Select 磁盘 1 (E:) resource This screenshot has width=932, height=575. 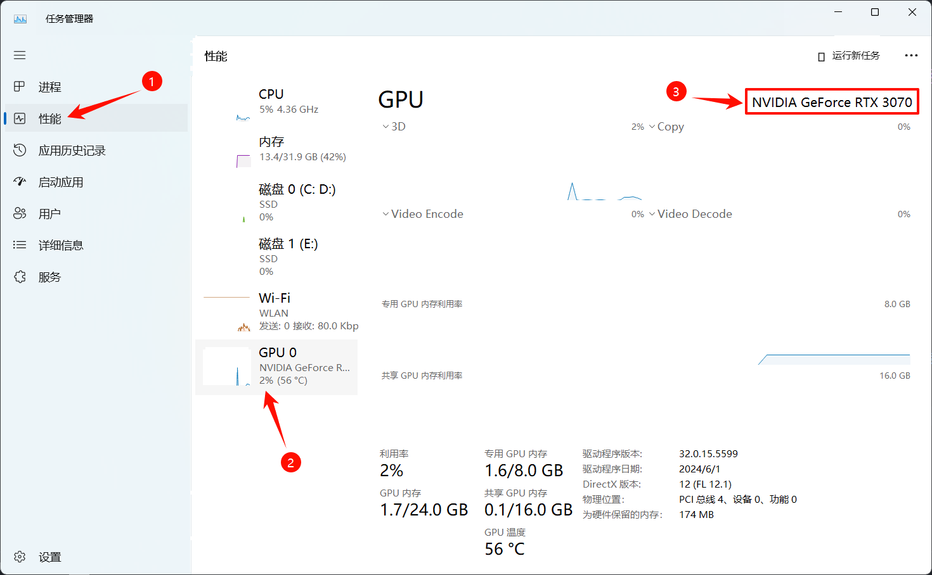click(x=276, y=256)
